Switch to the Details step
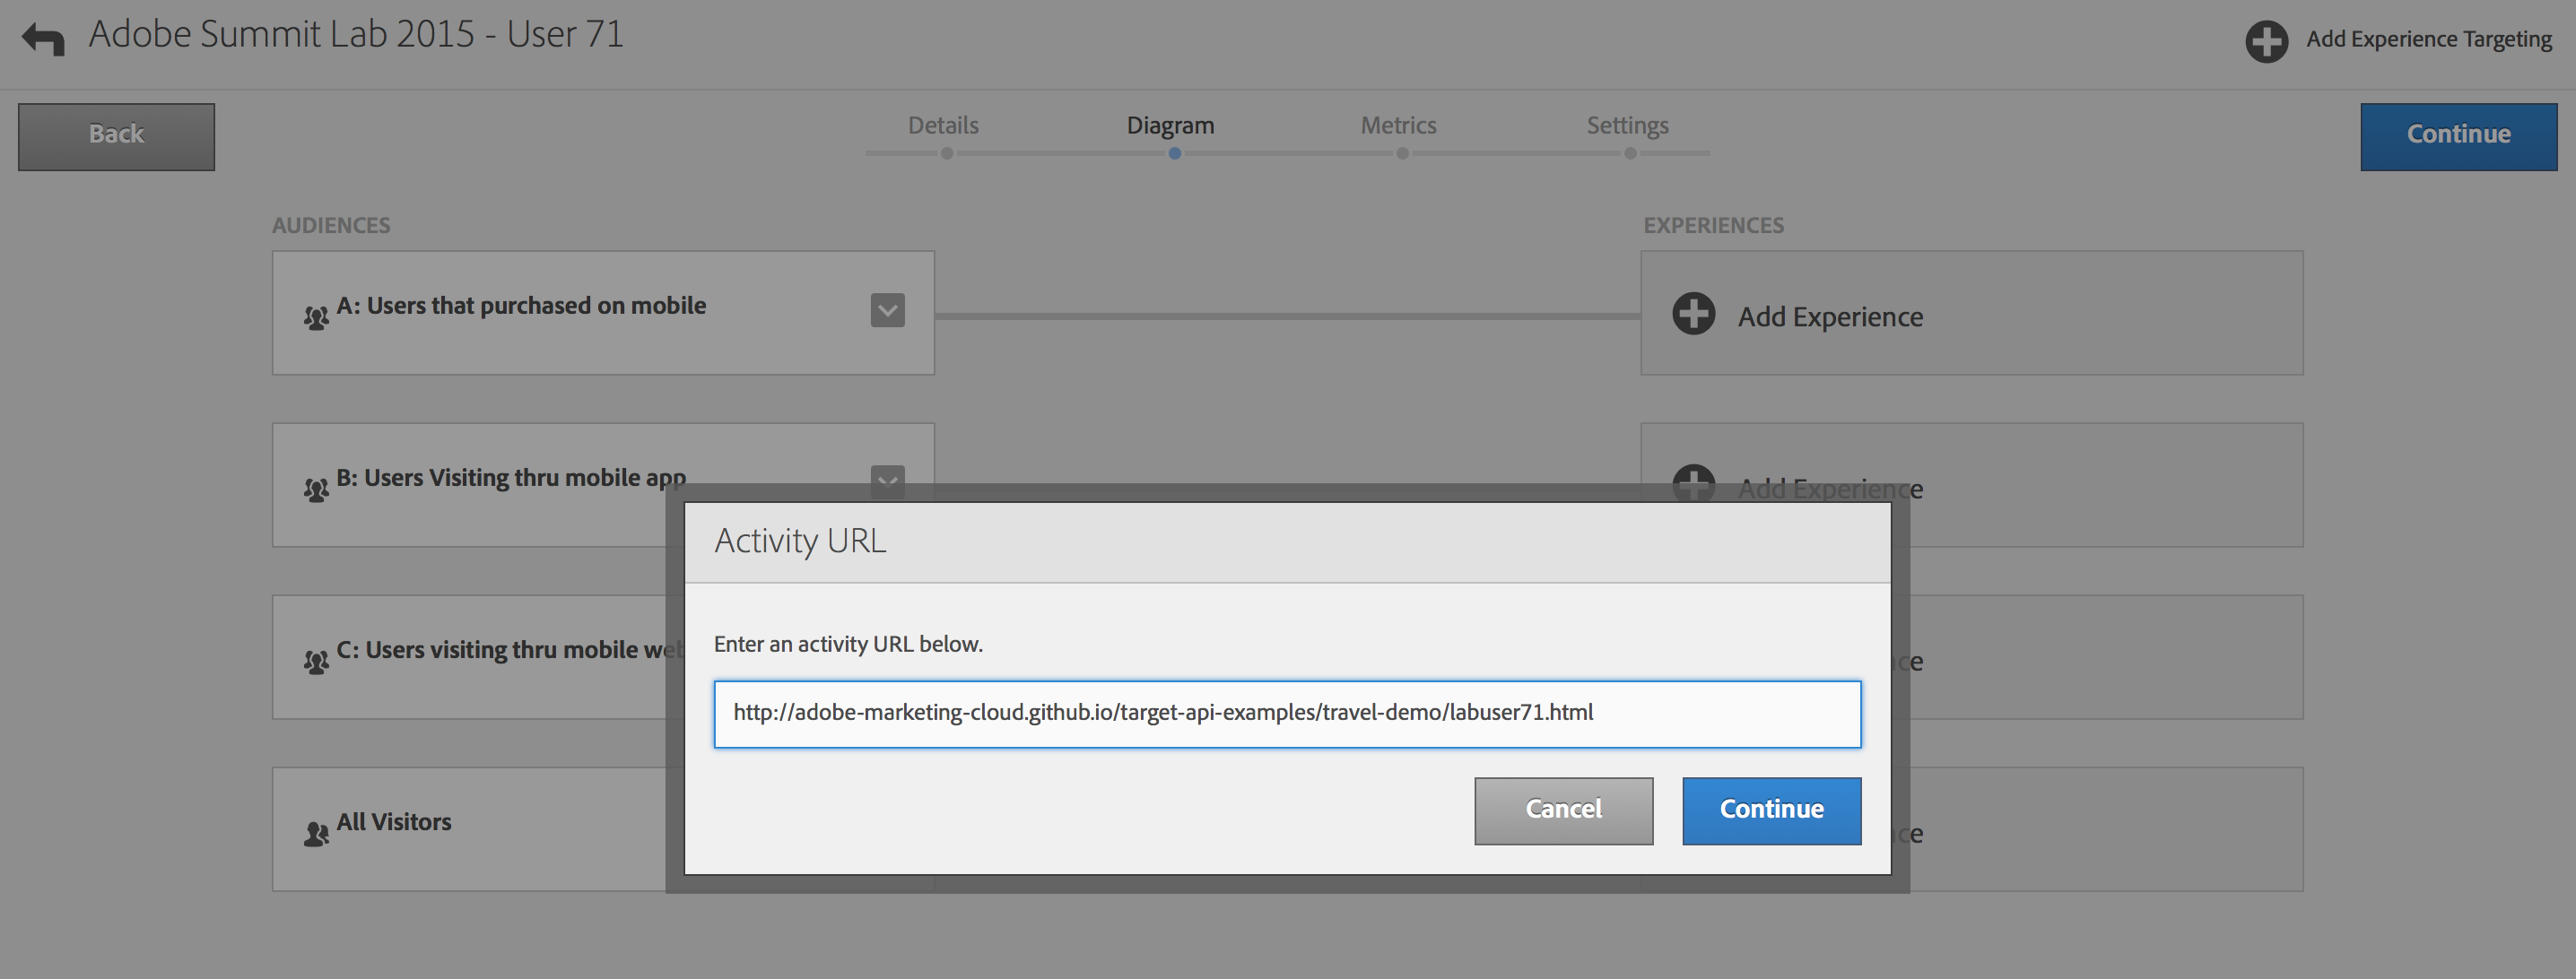Viewport: 2576px width, 979px height. point(943,126)
